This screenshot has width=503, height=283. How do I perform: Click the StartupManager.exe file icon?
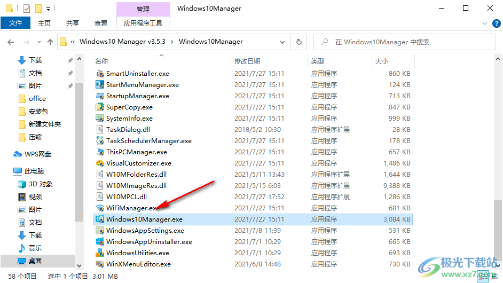pos(100,96)
